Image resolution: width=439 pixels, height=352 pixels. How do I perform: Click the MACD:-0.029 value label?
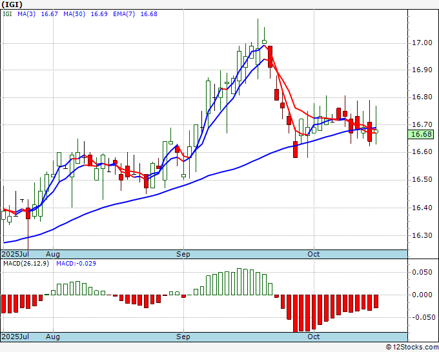coord(76,264)
